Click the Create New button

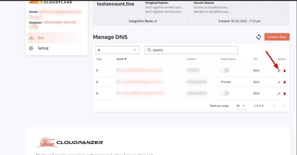[x=277, y=37]
